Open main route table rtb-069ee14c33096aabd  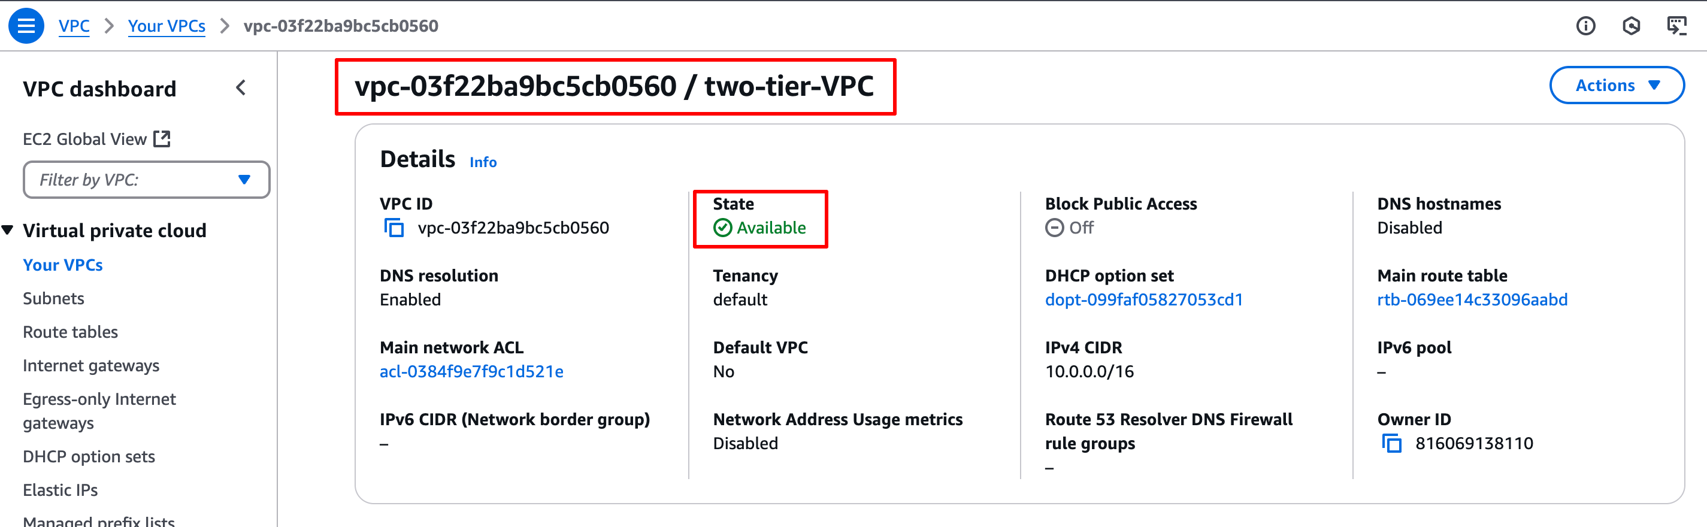coord(1472,299)
